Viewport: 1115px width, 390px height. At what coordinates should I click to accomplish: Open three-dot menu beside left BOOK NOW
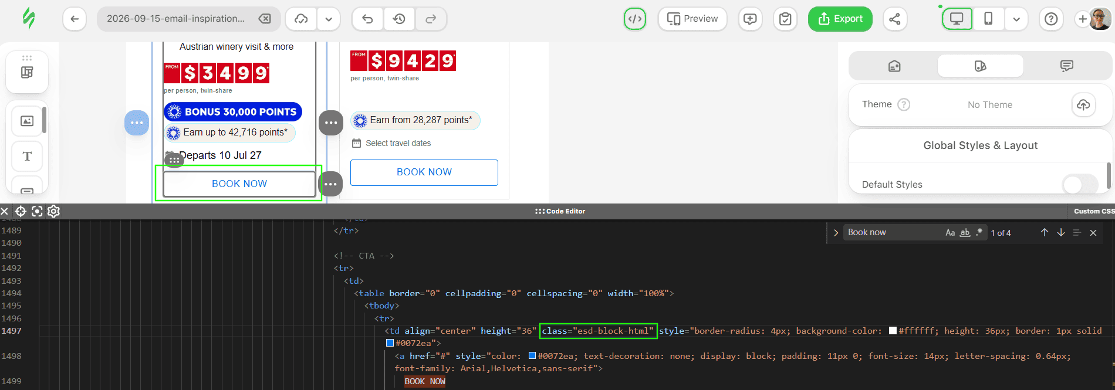330,184
